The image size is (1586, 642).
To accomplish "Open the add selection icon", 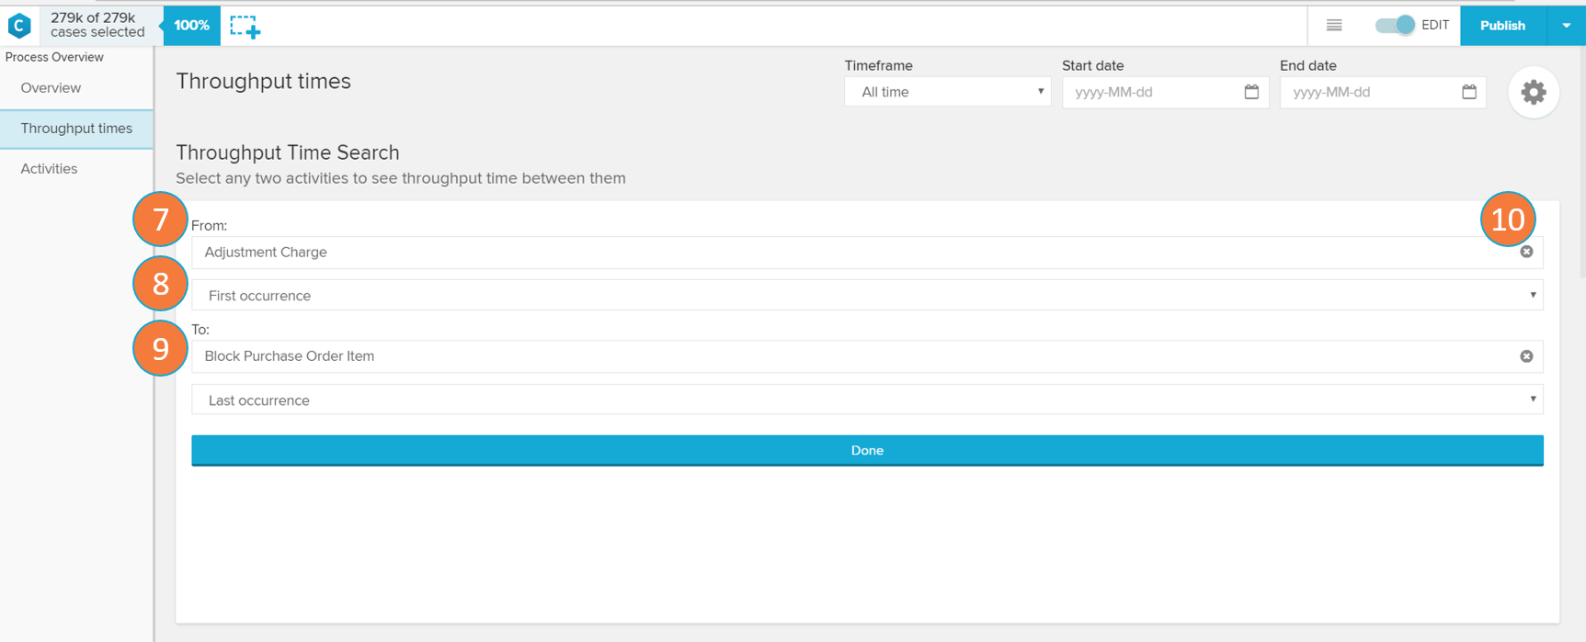I will tap(245, 27).
